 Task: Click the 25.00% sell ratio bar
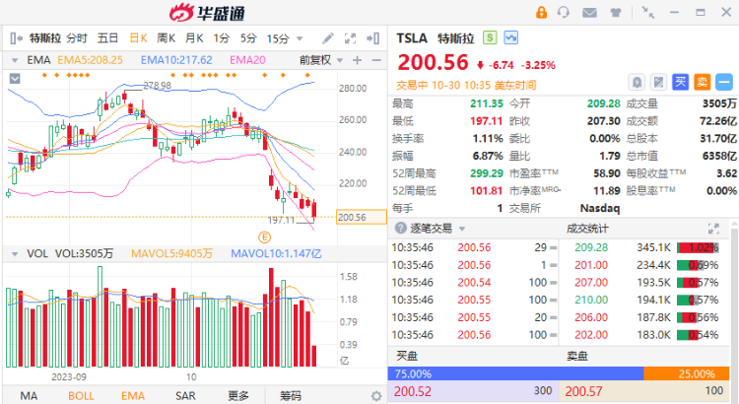686,373
